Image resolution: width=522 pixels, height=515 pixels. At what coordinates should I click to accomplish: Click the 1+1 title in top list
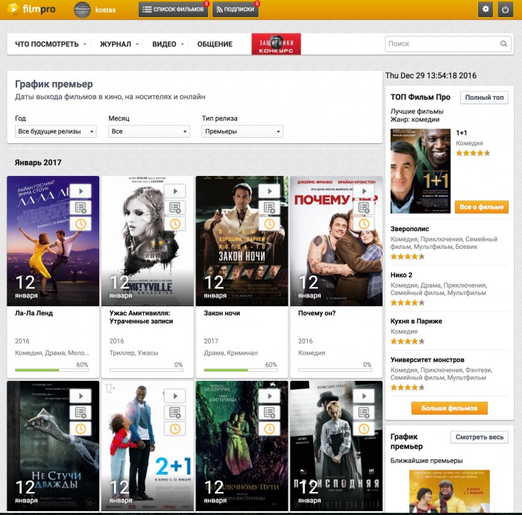[462, 133]
